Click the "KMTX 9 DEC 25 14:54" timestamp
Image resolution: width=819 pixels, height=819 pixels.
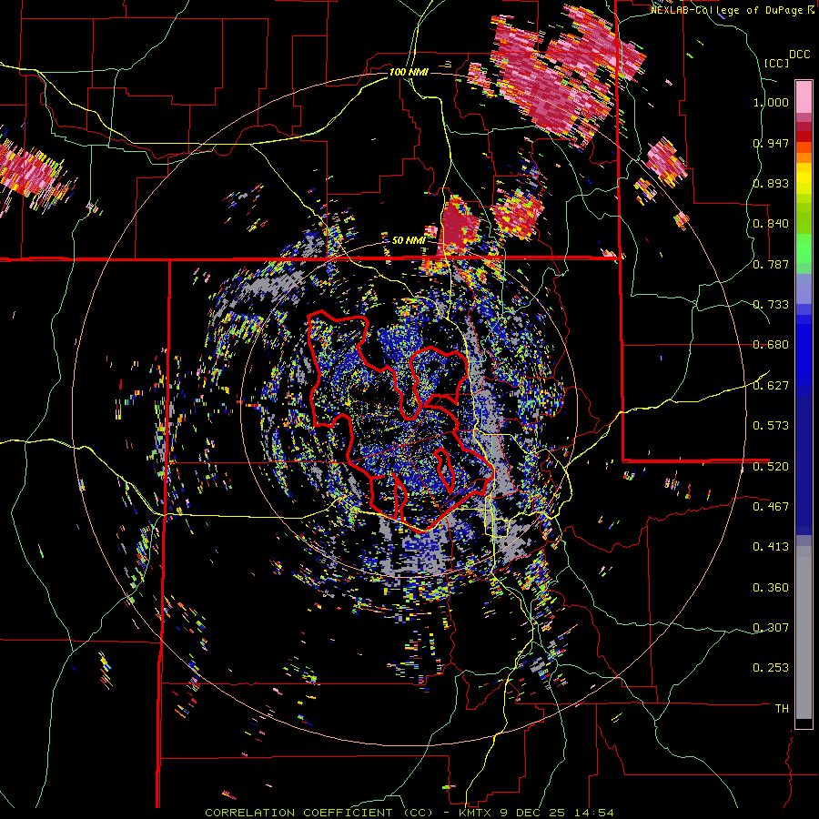tap(536, 813)
